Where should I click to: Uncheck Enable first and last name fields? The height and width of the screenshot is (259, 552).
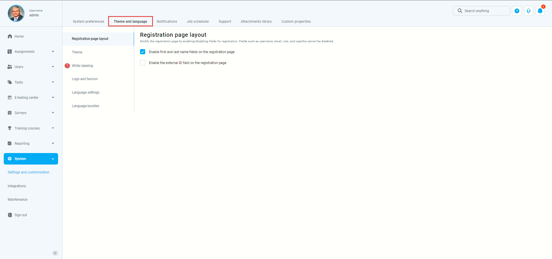coord(143,52)
